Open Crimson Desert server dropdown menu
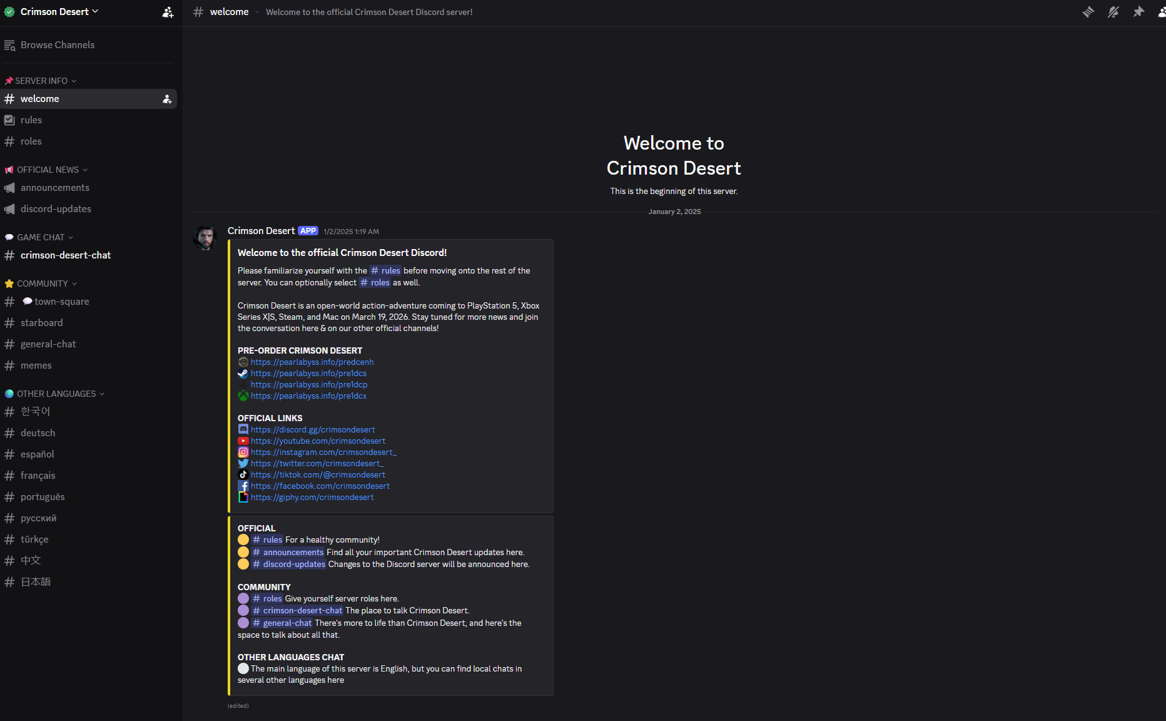1166x721 pixels. 59,11
